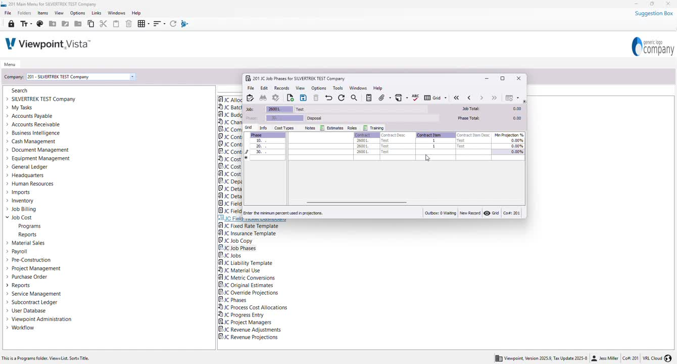
Task: Click the Menu tab below Viewpoint logo
Action: coord(10,64)
